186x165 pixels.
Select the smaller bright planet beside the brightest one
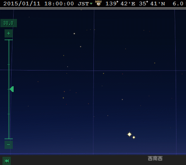coord(134,137)
